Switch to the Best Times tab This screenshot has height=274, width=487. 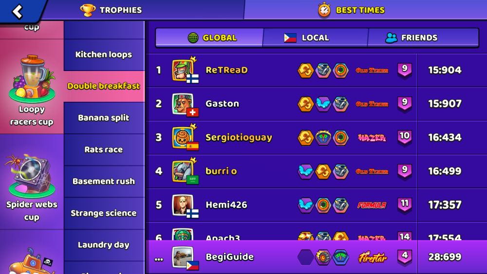[351, 10]
